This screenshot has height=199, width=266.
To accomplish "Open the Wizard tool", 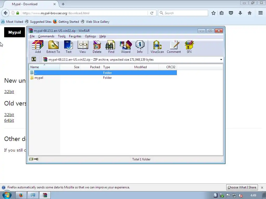I will (126, 47).
